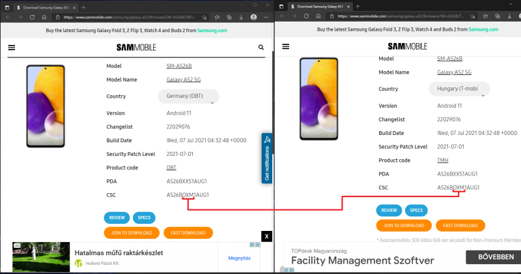Click the address bar URL in left window
The height and width of the screenshot is (274, 521).
pyautogui.click(x=130, y=18)
